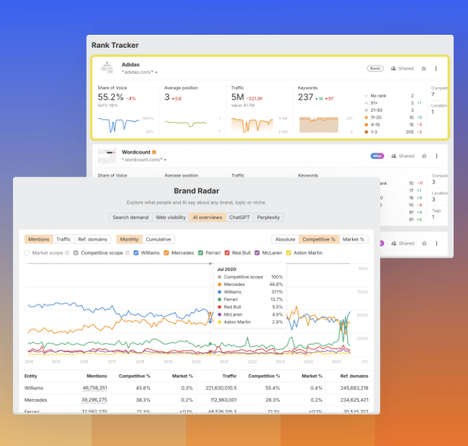Click the Williams traffic value 221,630,010.5
This screenshot has width=468, height=446.
(x=221, y=388)
